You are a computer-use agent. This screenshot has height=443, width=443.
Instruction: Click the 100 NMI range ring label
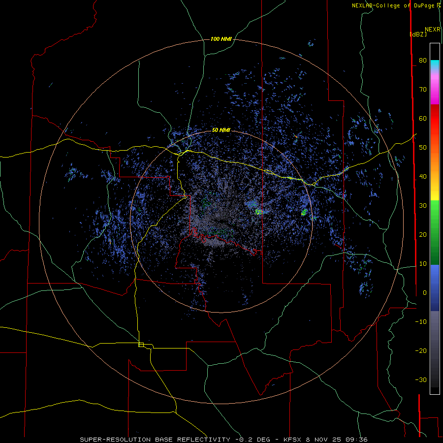[x=221, y=39]
